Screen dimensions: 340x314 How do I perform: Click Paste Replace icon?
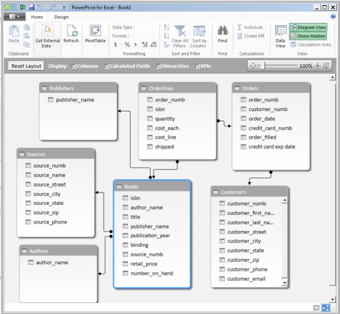tap(27, 36)
